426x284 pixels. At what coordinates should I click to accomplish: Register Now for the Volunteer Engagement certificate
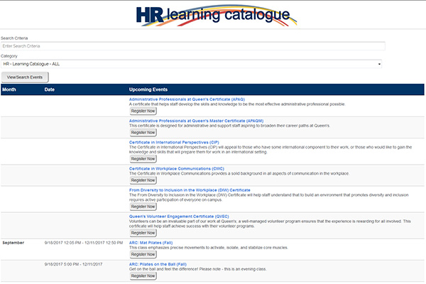pos(143,233)
